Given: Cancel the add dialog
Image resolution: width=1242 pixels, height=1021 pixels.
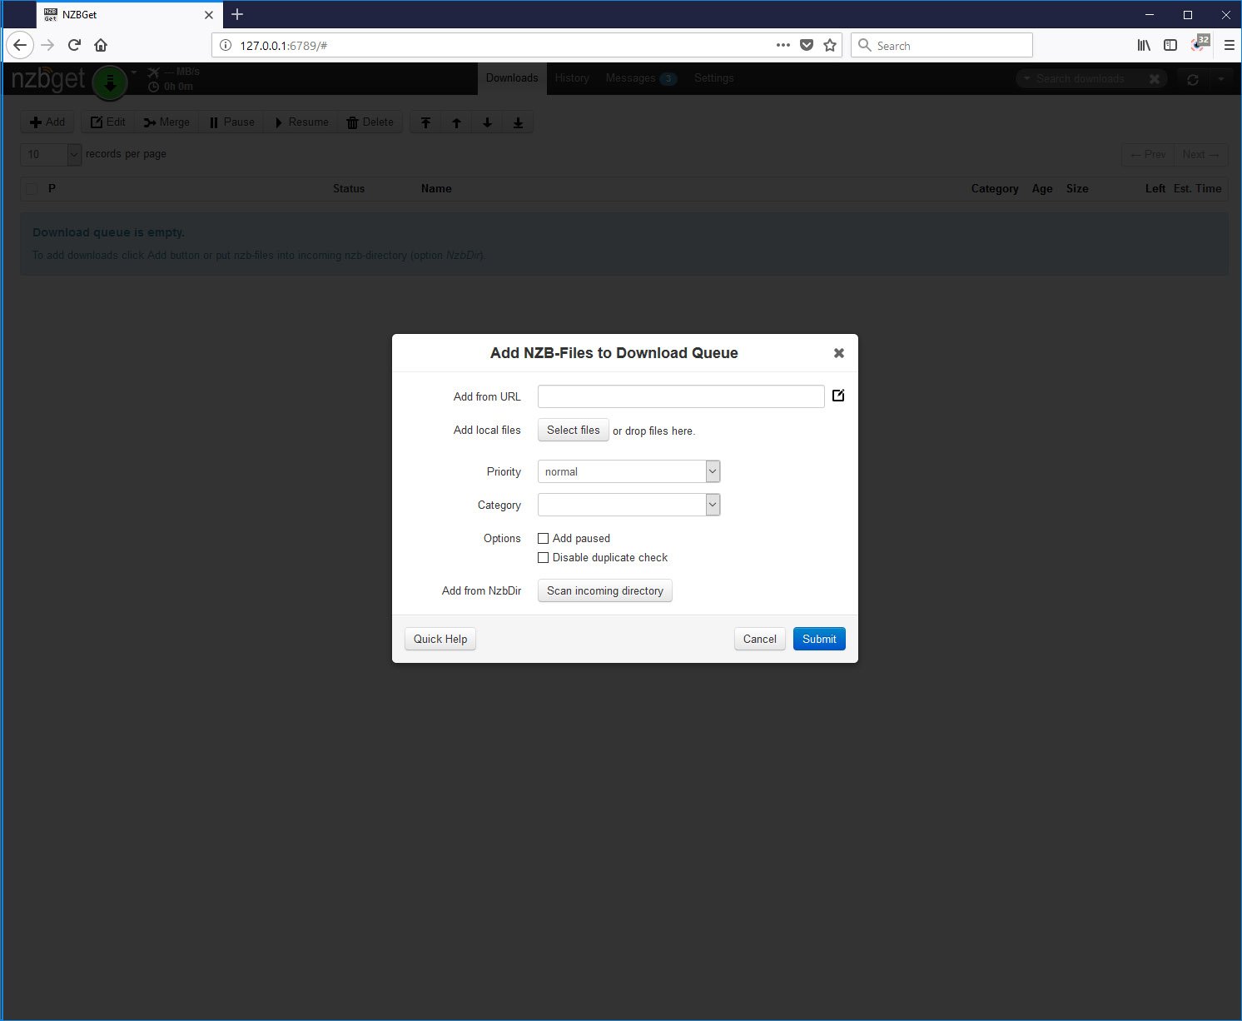Looking at the screenshot, I should (760, 639).
